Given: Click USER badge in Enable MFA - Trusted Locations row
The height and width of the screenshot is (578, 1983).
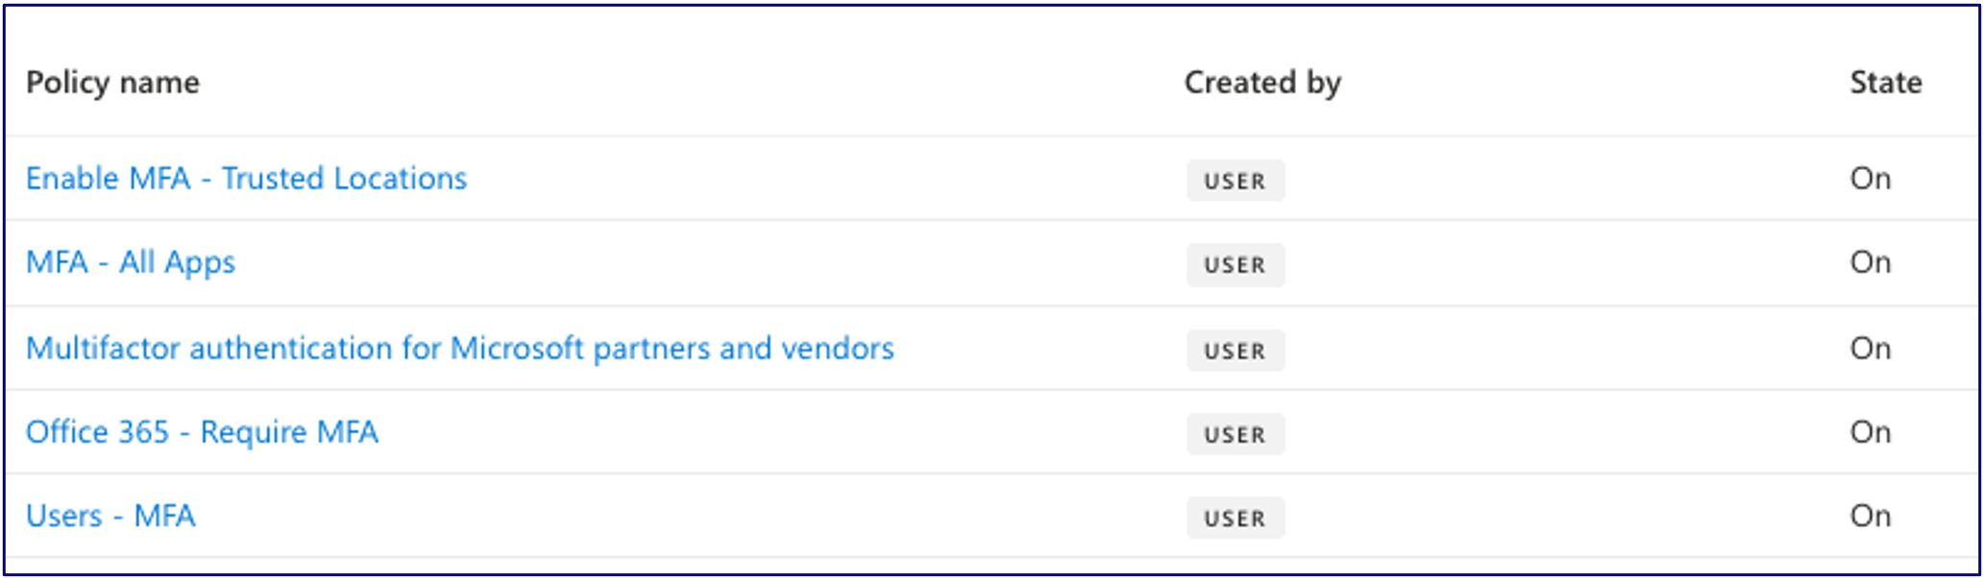Looking at the screenshot, I should [1236, 181].
